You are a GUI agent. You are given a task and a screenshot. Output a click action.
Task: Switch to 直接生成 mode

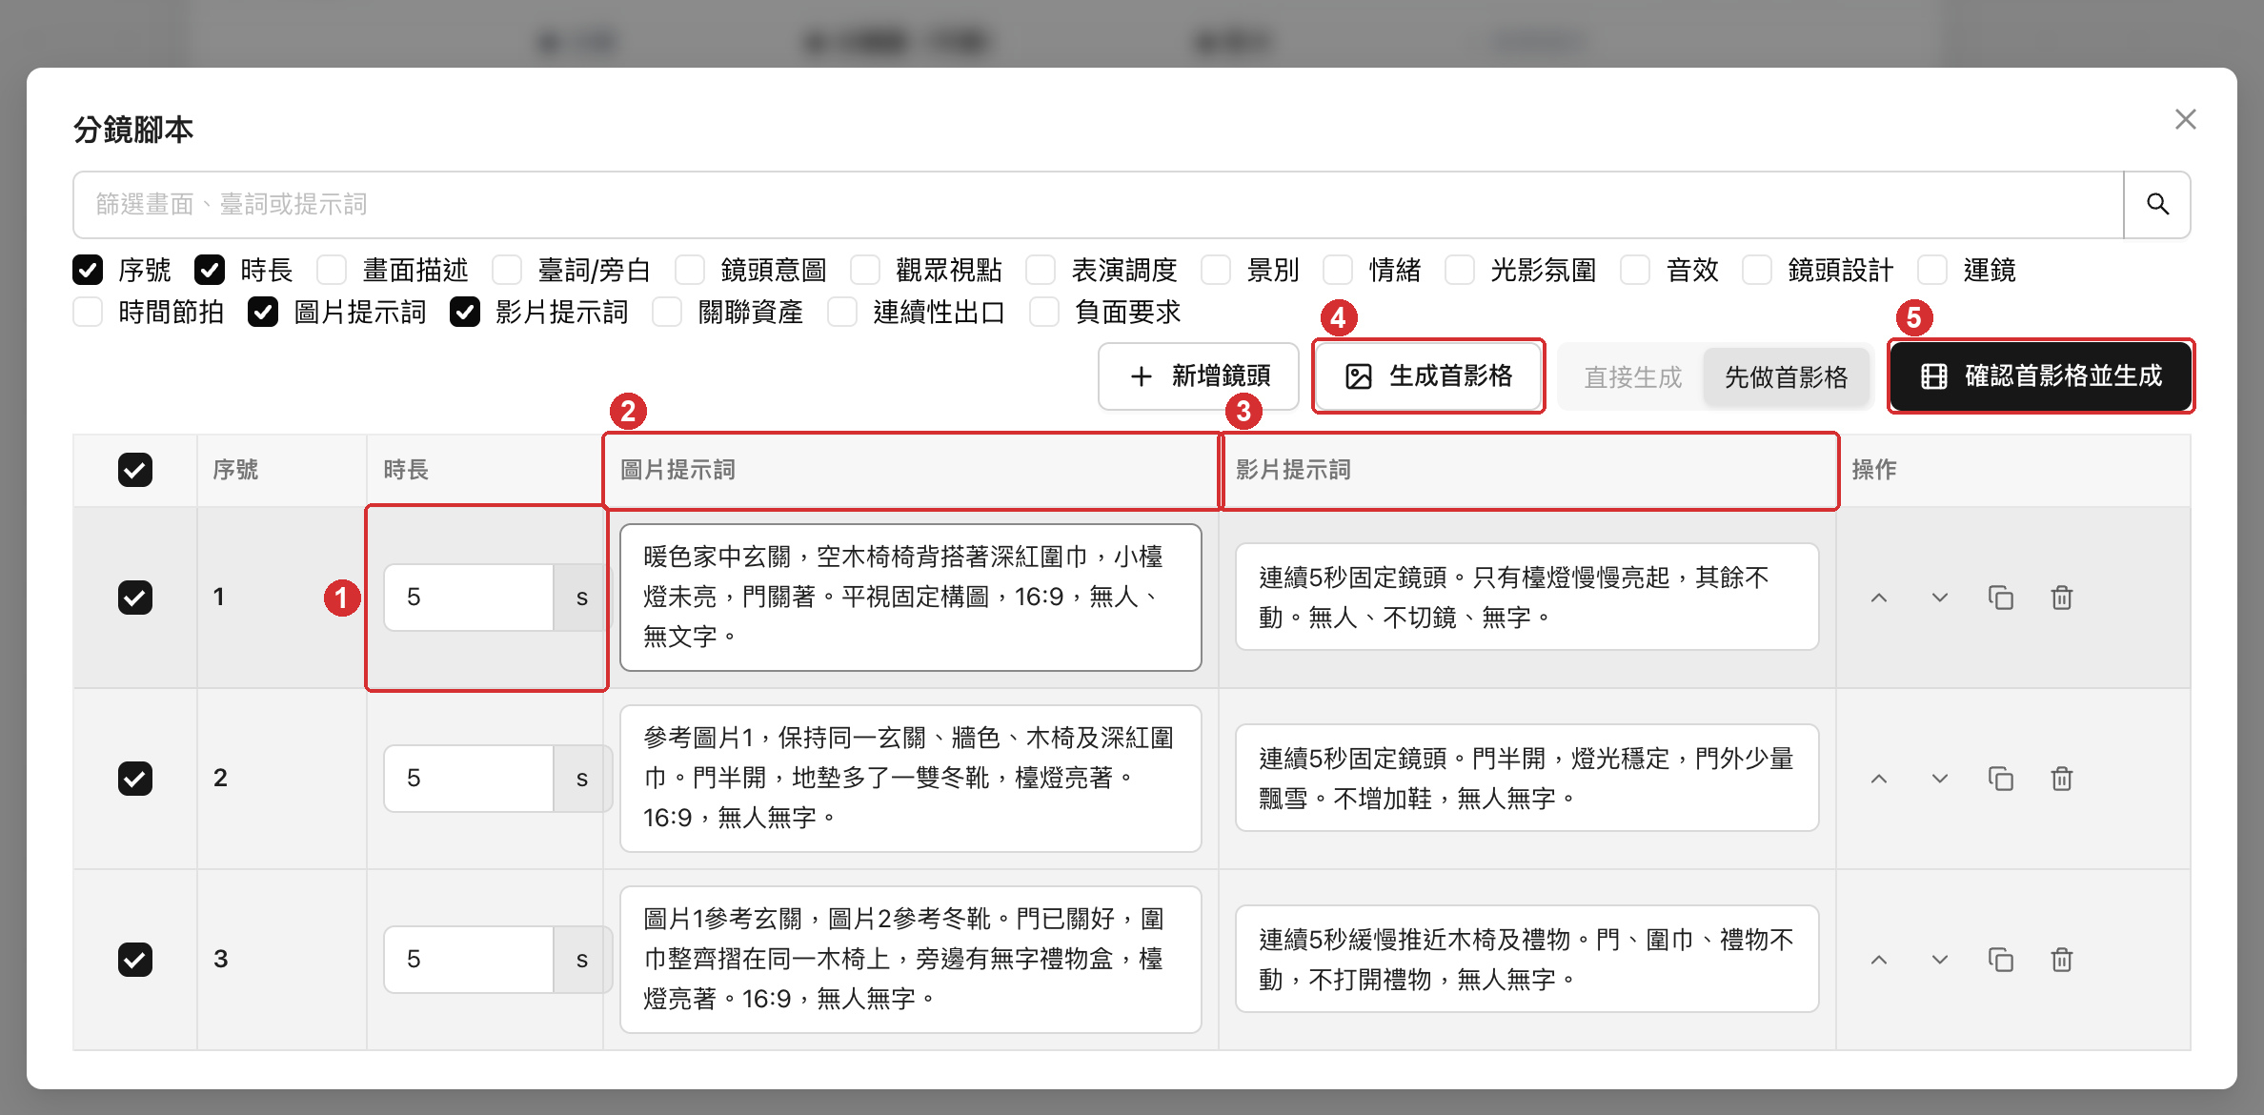pyautogui.click(x=1633, y=377)
